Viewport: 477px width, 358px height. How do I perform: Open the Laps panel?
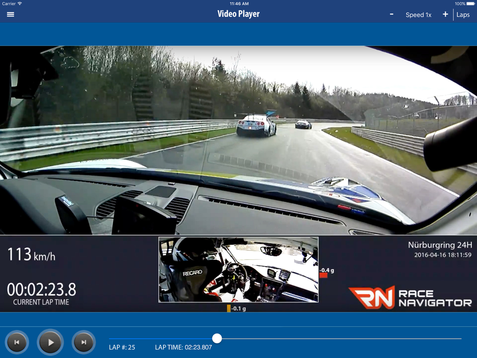463,14
